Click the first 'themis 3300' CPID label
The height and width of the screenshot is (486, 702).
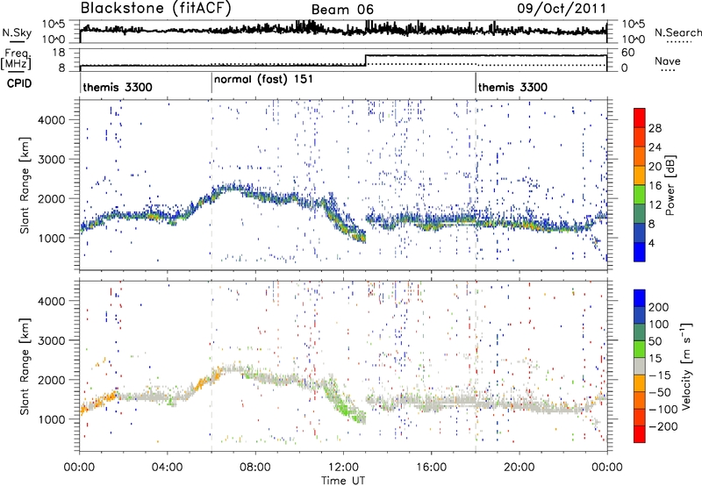pyautogui.click(x=118, y=87)
